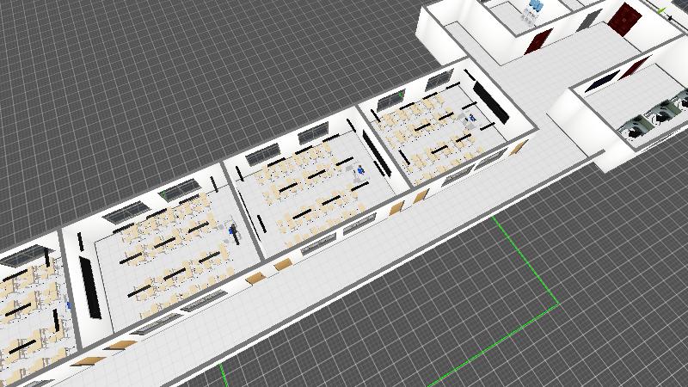
Task: Select the large dark red double door
Action: [626, 16]
